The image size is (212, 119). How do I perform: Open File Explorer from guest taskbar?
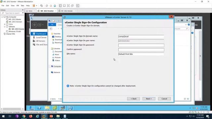pos(47,108)
